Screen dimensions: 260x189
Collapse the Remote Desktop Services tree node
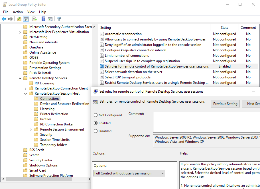point(20,78)
